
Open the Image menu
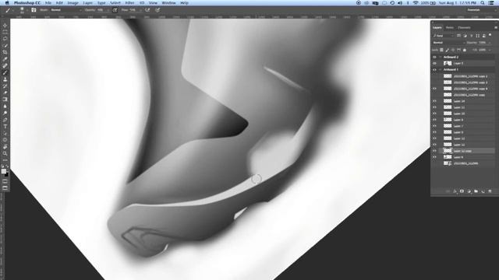pos(73,3)
